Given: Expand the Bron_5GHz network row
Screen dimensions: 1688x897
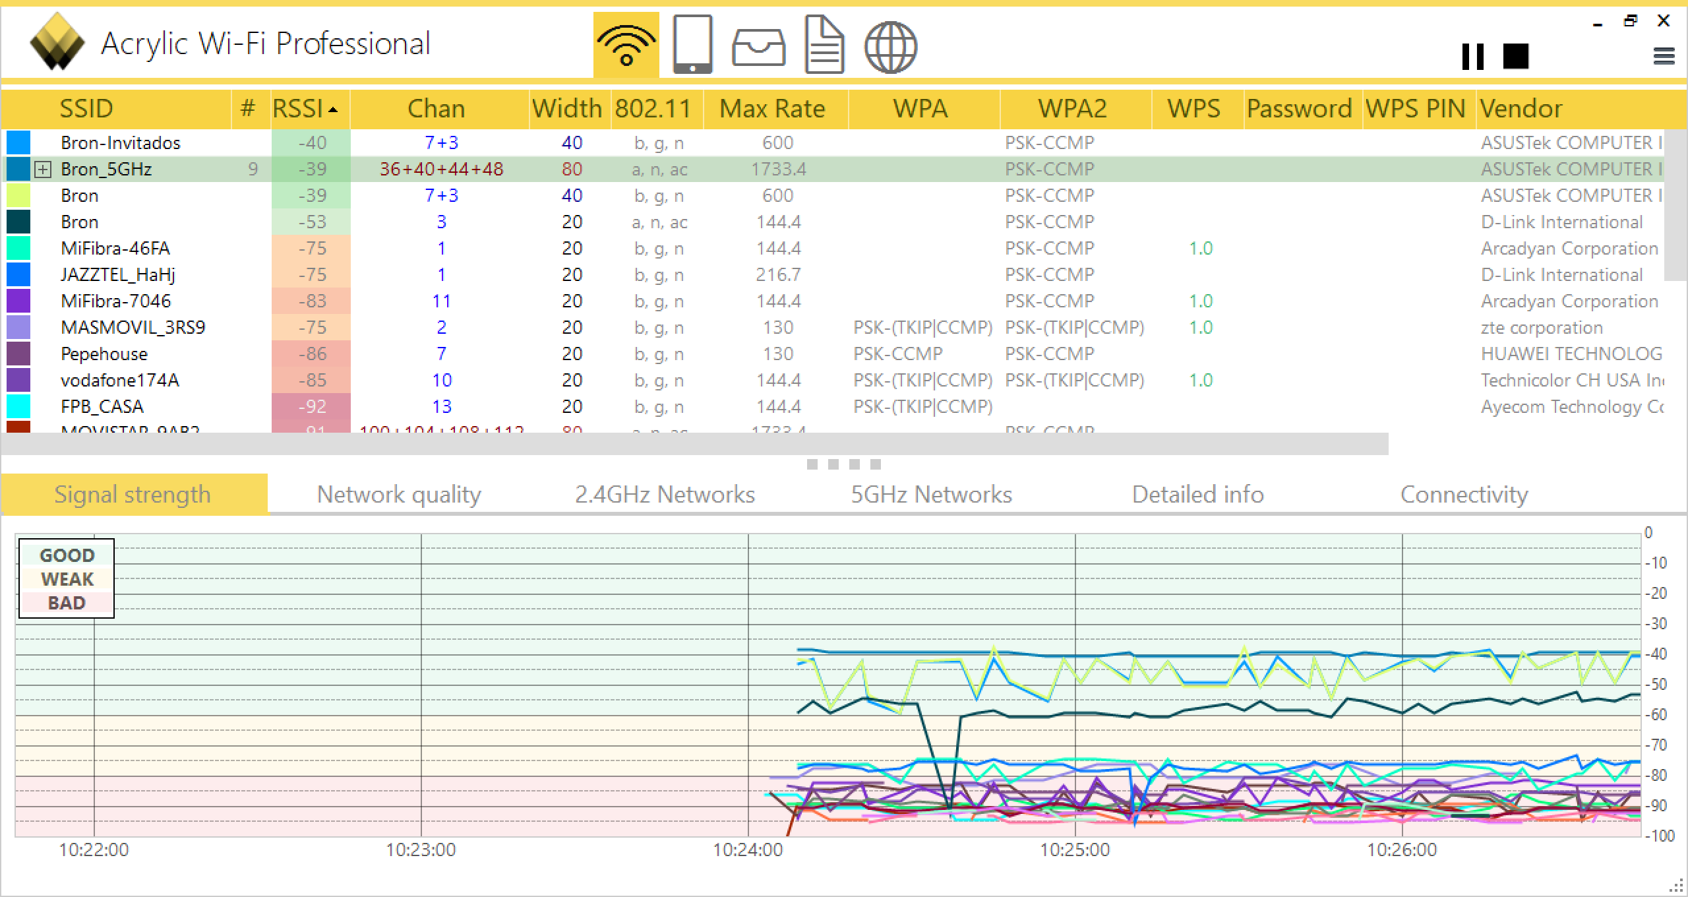Looking at the screenshot, I should coord(43,170).
